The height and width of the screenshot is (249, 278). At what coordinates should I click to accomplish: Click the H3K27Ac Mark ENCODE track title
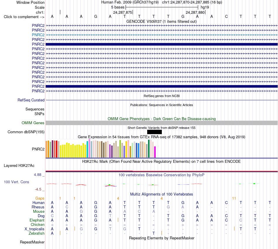coord(162,162)
